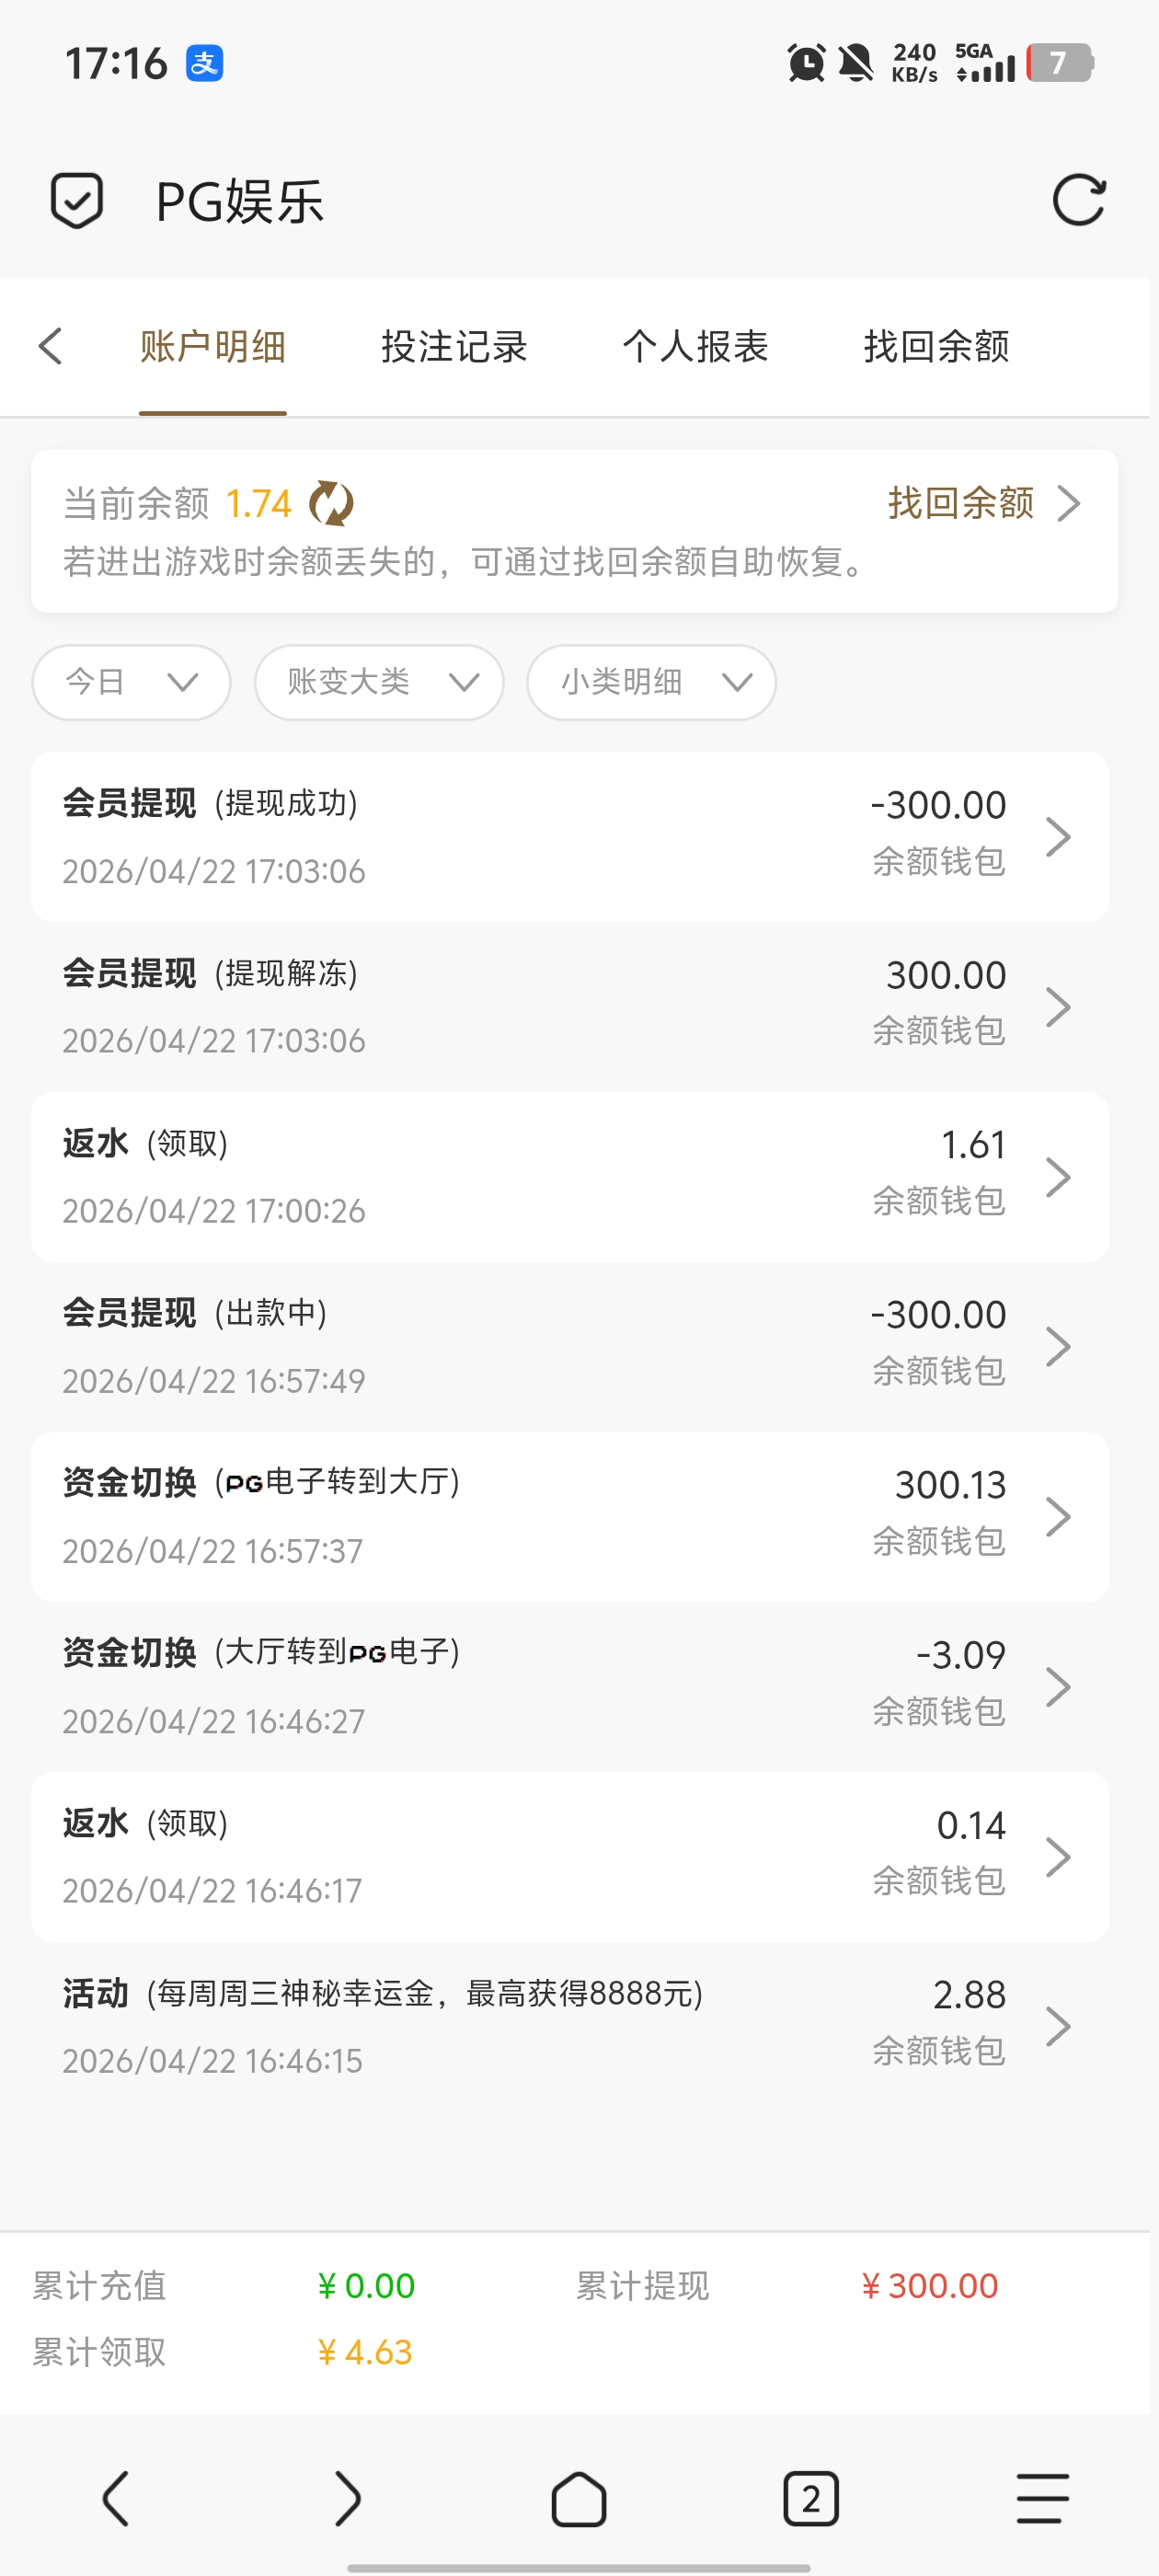Viewport: 1159px width, 2576px height.
Task: Reload the page with the refresh icon
Action: [x=1078, y=200]
